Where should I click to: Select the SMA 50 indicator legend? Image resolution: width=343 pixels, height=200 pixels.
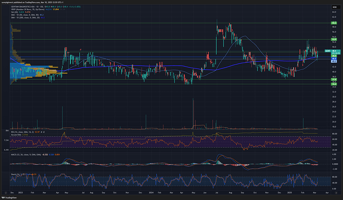(x=27, y=15)
